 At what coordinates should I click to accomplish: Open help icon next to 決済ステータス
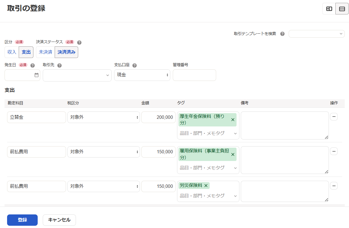tap(79, 42)
